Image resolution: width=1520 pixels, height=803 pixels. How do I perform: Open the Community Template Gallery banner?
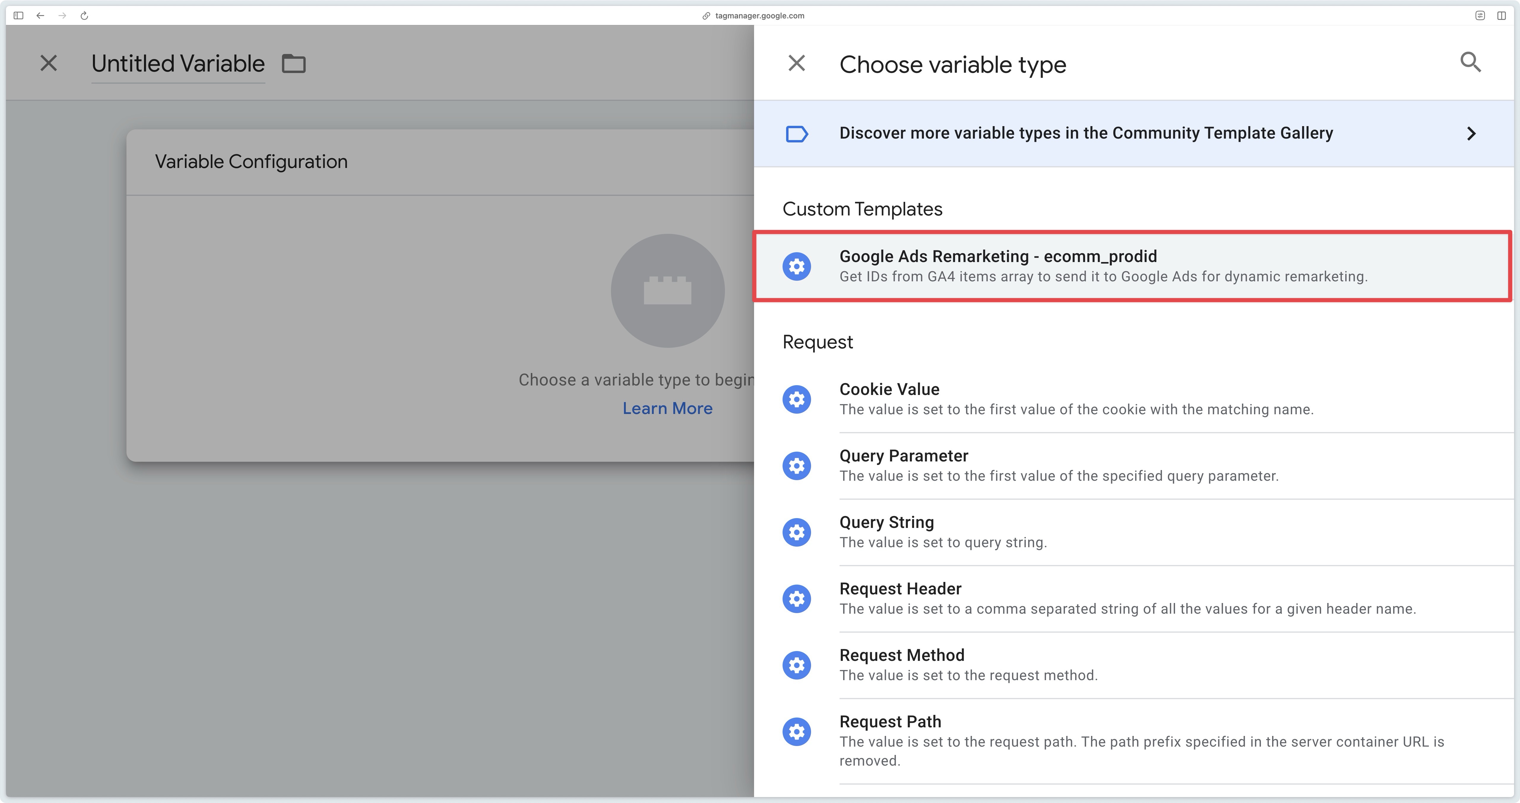coord(1133,133)
